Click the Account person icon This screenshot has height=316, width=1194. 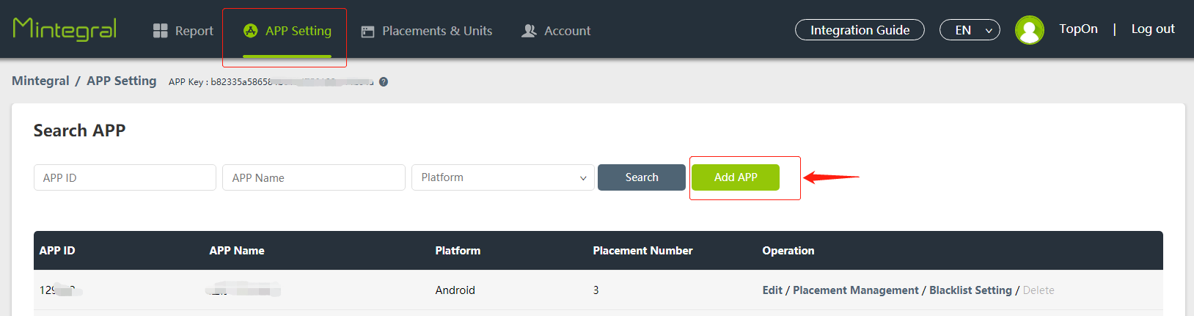[x=529, y=31]
